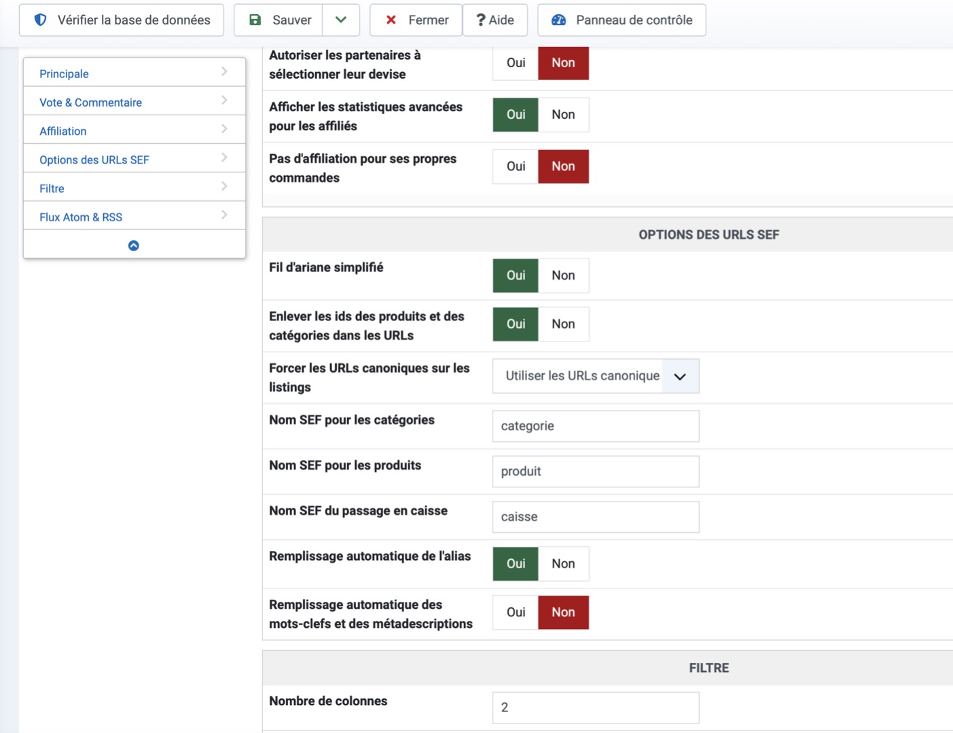Viewport: 953px width, 733px height.
Task: Click the Vote & Commentaire link
Action: pyautogui.click(x=91, y=102)
